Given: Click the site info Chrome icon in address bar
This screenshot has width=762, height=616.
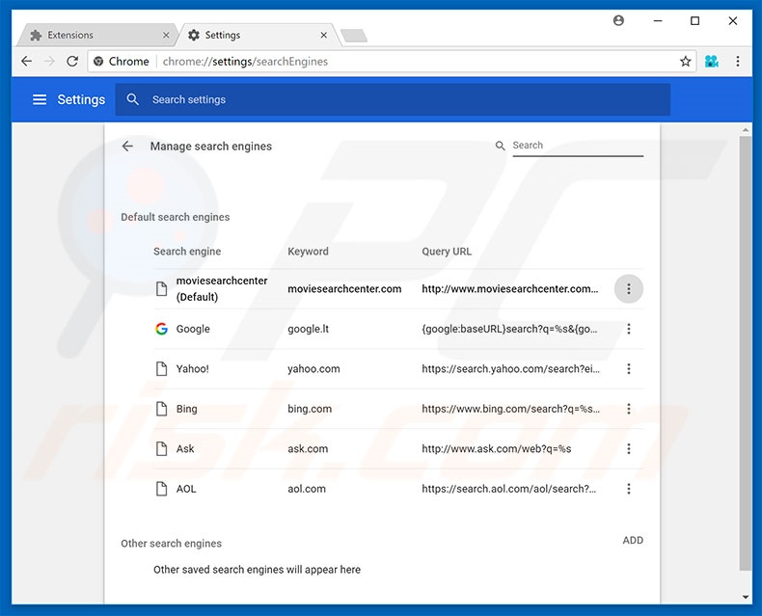Looking at the screenshot, I should [x=98, y=61].
